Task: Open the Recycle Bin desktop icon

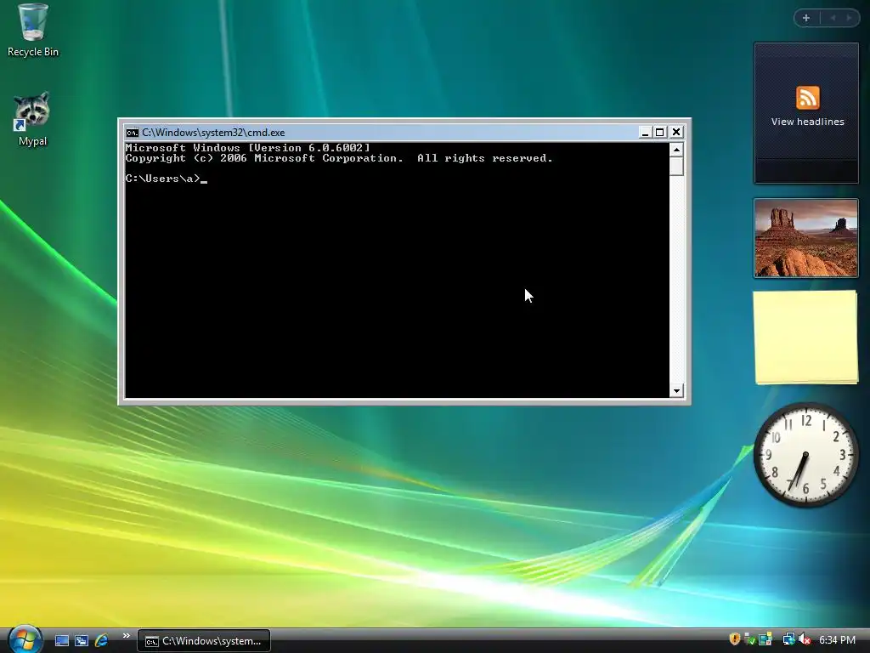Action: 33,31
